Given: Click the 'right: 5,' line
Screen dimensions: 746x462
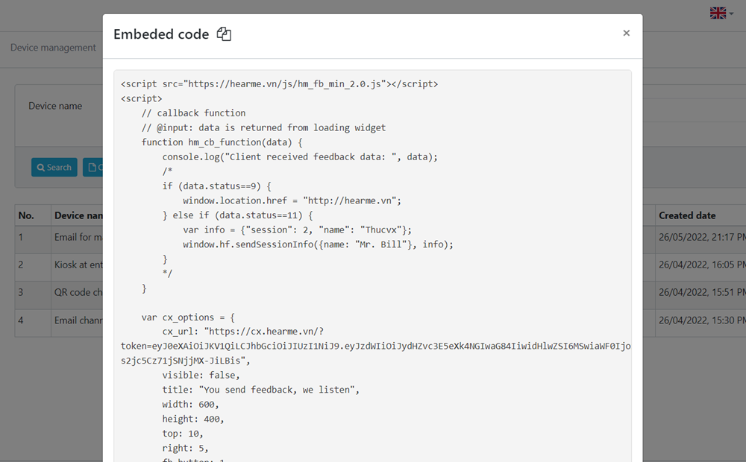Looking at the screenshot, I should (185, 449).
